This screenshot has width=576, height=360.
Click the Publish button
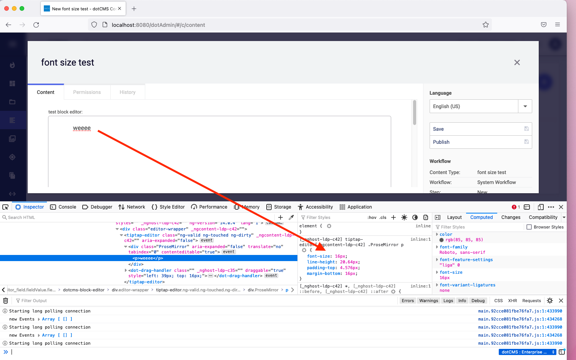pyautogui.click(x=441, y=142)
